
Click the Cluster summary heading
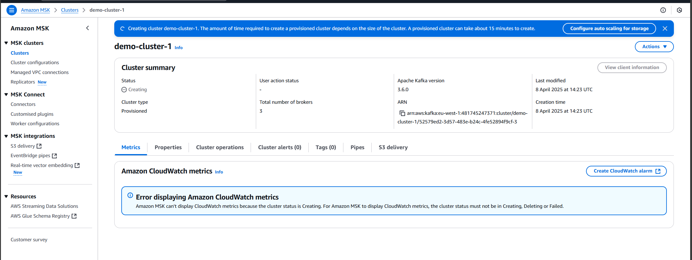[148, 68]
